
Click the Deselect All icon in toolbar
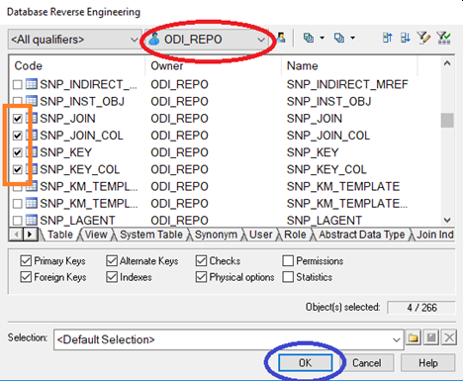click(x=339, y=38)
